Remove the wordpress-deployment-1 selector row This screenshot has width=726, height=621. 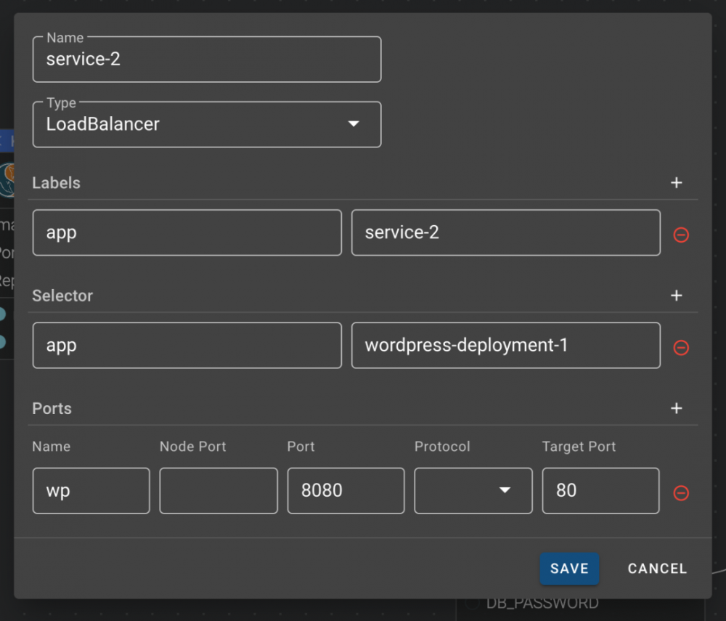[681, 348]
